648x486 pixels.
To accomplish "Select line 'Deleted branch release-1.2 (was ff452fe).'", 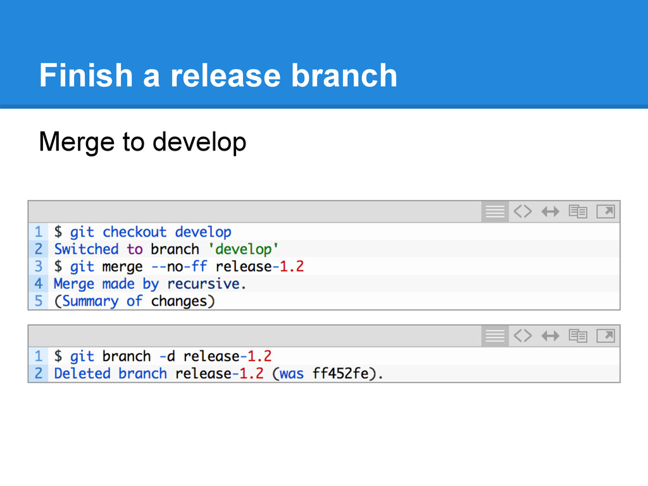I will pos(218,373).
